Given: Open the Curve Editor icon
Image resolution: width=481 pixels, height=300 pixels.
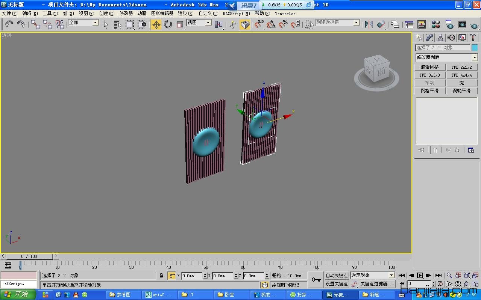Looking at the screenshot, I should tap(410, 24).
